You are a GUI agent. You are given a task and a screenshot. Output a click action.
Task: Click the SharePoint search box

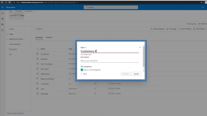(x=111, y=7)
